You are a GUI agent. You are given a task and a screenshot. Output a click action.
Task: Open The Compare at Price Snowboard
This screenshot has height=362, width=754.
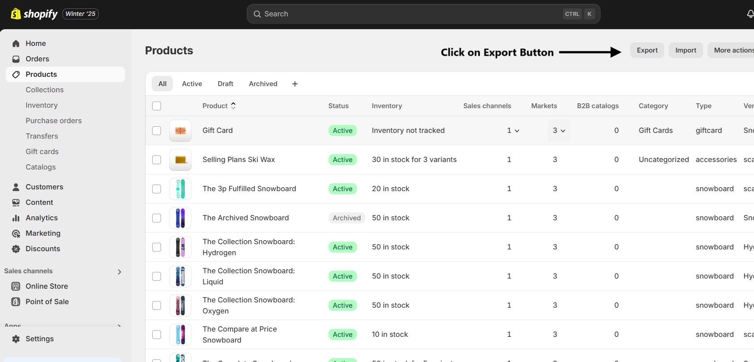click(240, 335)
